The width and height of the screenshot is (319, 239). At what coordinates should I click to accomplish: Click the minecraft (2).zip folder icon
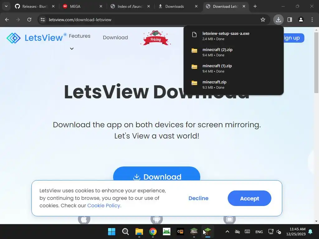coord(194,51)
